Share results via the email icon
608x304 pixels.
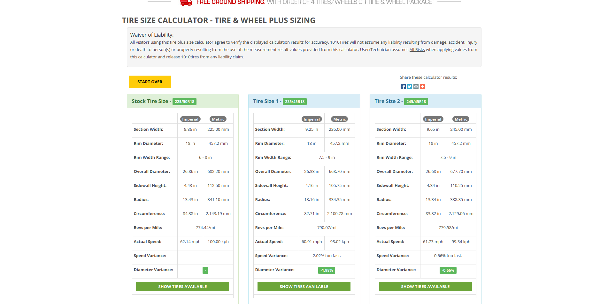tap(416, 86)
